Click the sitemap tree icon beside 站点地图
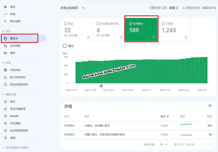Image resolution: width=218 pixels, height=152 pixels. click(x=5, y=46)
